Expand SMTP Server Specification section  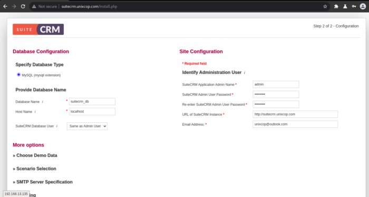[43, 182]
